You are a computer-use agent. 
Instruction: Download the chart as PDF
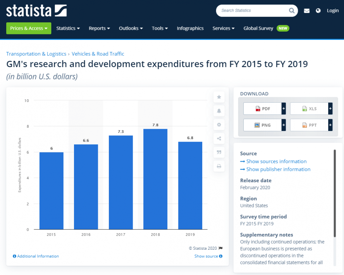(x=262, y=109)
